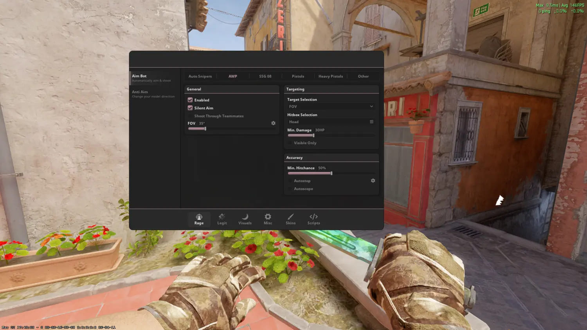The height and width of the screenshot is (330, 587).
Task: Toggle the Enabled checkbox
Action: point(190,100)
